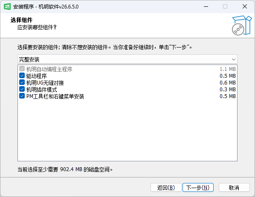Click the 机明插件模式 label text
Screen dimensions: 255x197
(x=42, y=90)
